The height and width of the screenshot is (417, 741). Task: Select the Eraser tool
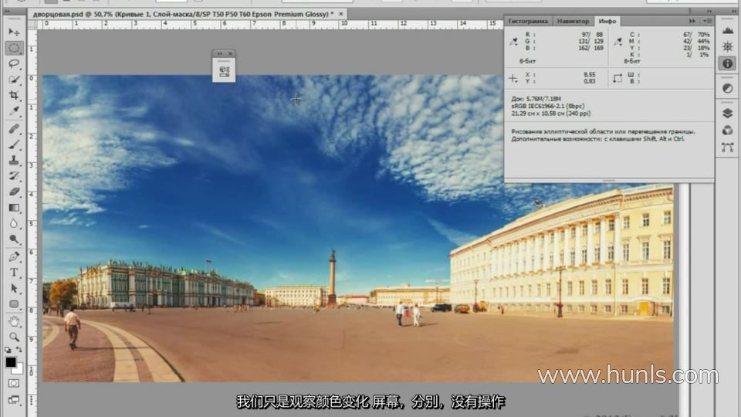coord(14,192)
